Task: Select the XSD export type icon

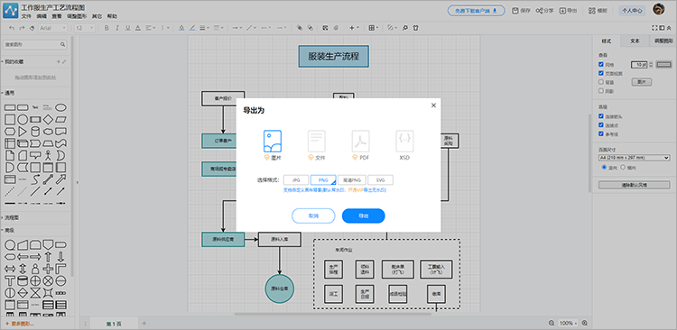Action: pyautogui.click(x=404, y=141)
